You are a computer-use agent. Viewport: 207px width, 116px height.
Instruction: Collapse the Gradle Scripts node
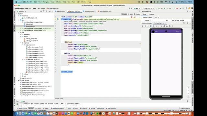[17, 80]
